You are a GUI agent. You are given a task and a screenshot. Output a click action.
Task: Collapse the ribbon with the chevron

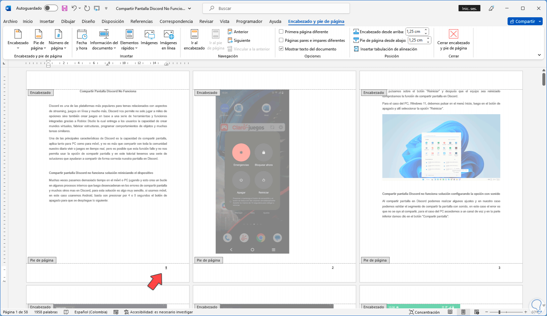(x=539, y=55)
